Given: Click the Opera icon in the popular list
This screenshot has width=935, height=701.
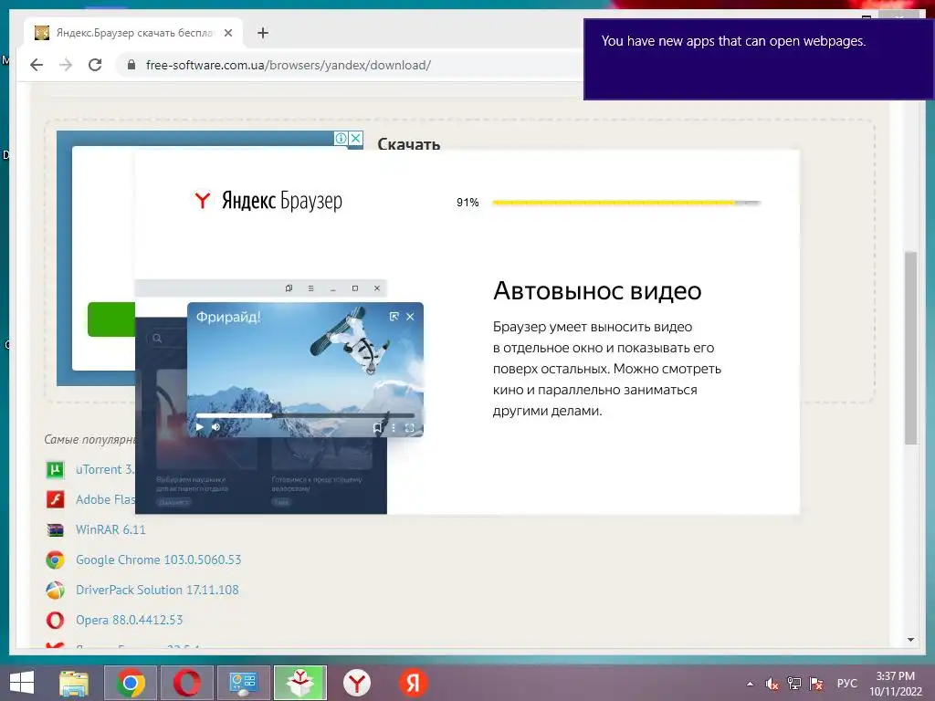Looking at the screenshot, I should (55, 620).
